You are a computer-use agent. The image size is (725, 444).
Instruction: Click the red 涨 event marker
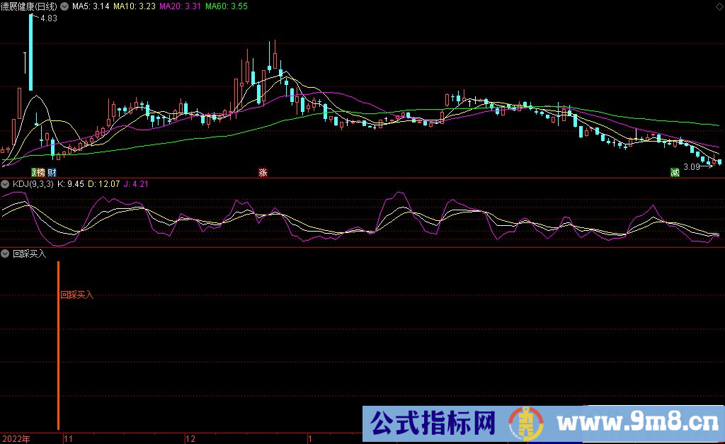tap(263, 173)
